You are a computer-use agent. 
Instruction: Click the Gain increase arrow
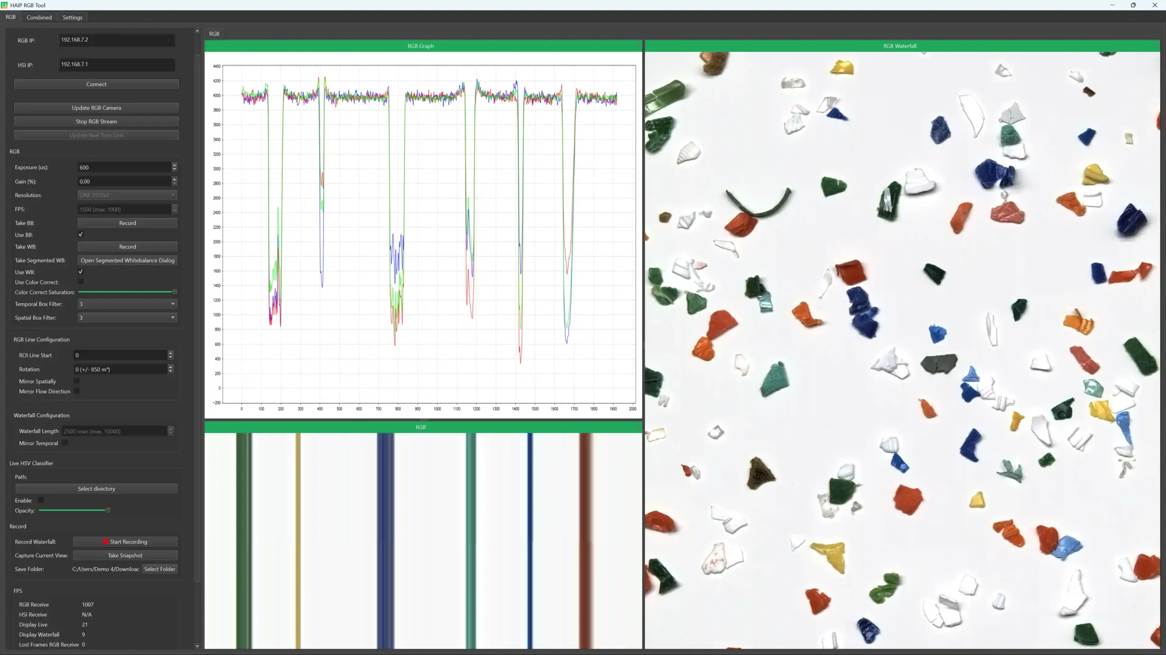pyautogui.click(x=174, y=179)
